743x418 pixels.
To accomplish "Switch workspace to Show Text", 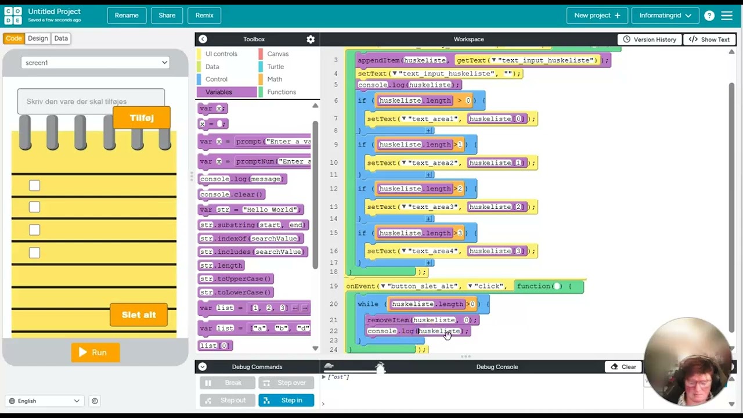I will [x=709, y=39].
